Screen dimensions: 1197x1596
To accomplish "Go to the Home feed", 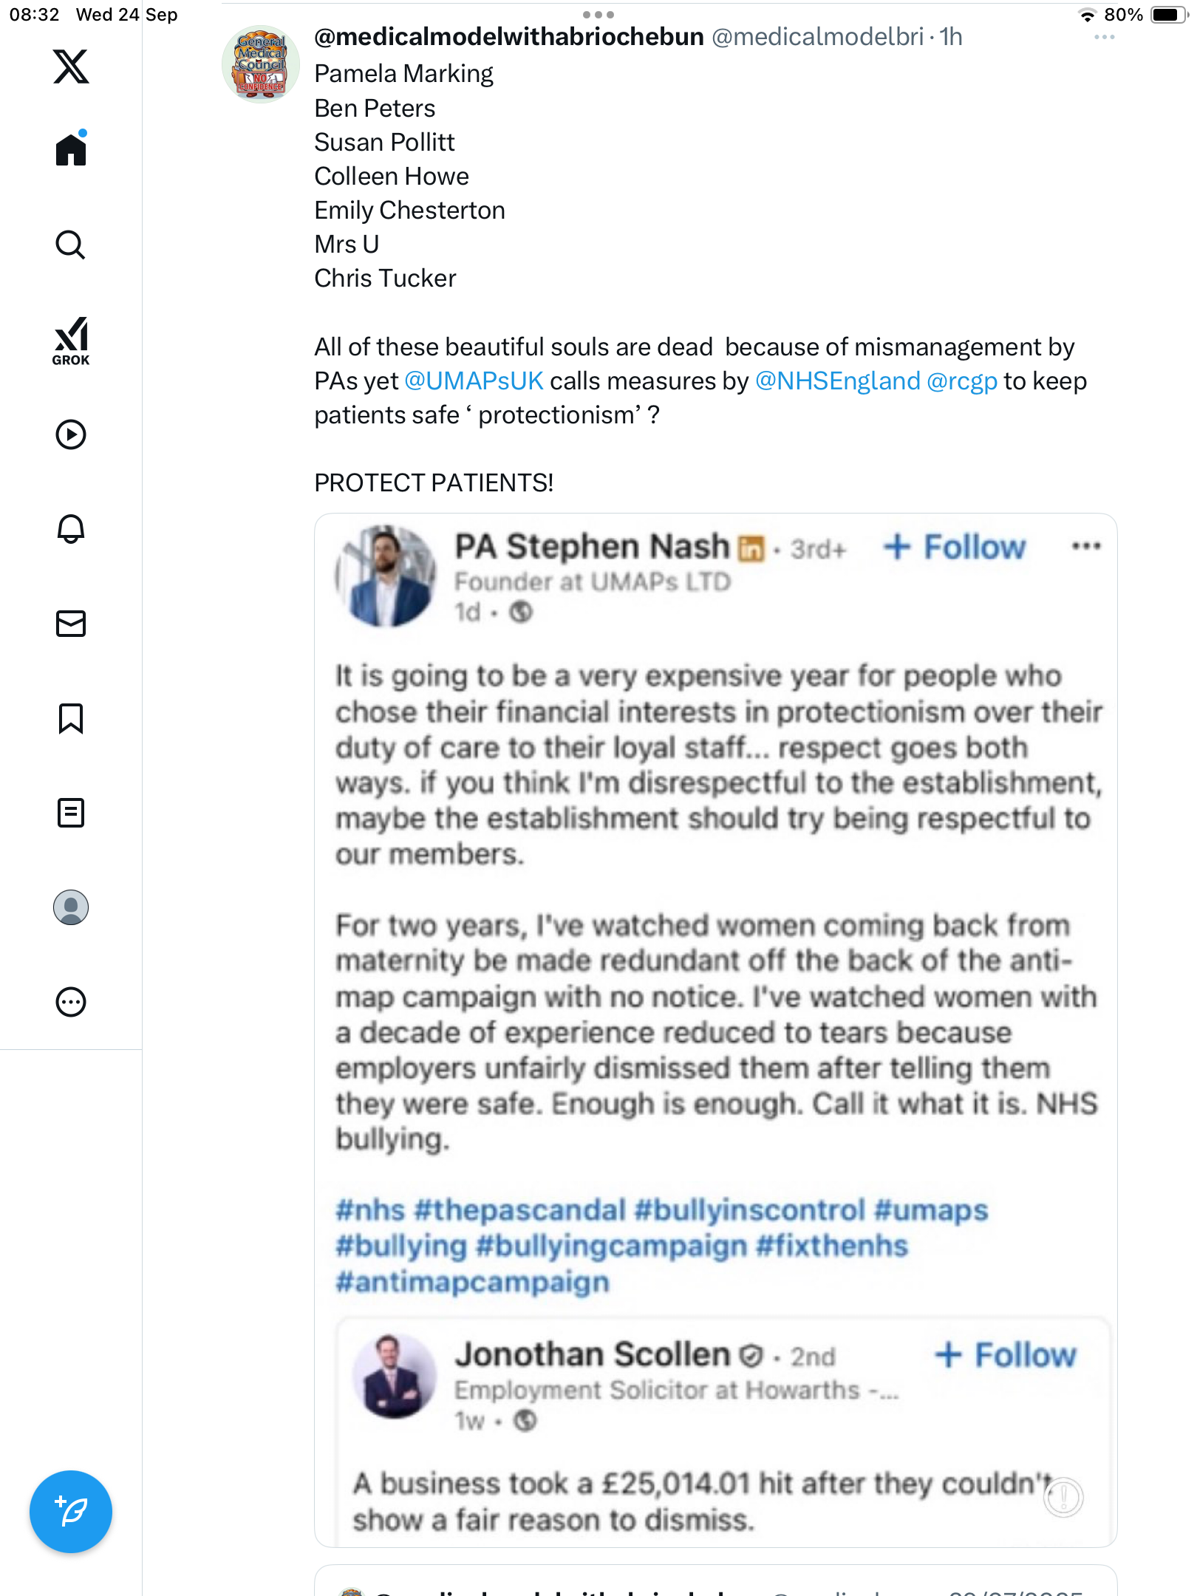I will 71,149.
